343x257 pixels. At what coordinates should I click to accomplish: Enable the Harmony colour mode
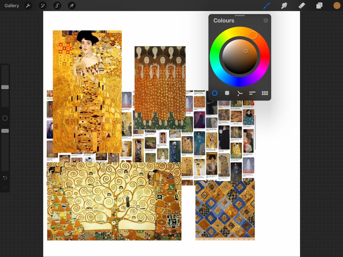coord(239,93)
